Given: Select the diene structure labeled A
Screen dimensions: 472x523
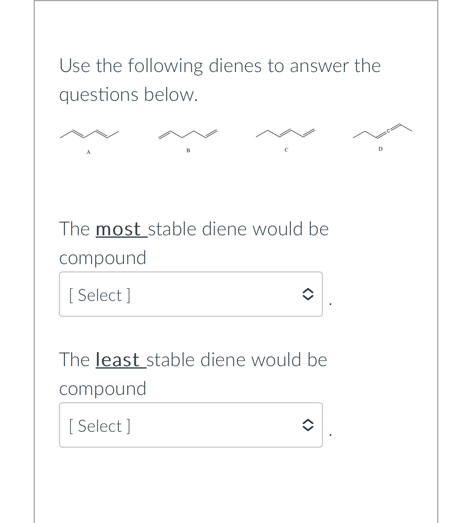Looking at the screenshot, I should (x=89, y=133).
